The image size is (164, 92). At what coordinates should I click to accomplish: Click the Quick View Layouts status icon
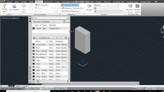pos(139,89)
